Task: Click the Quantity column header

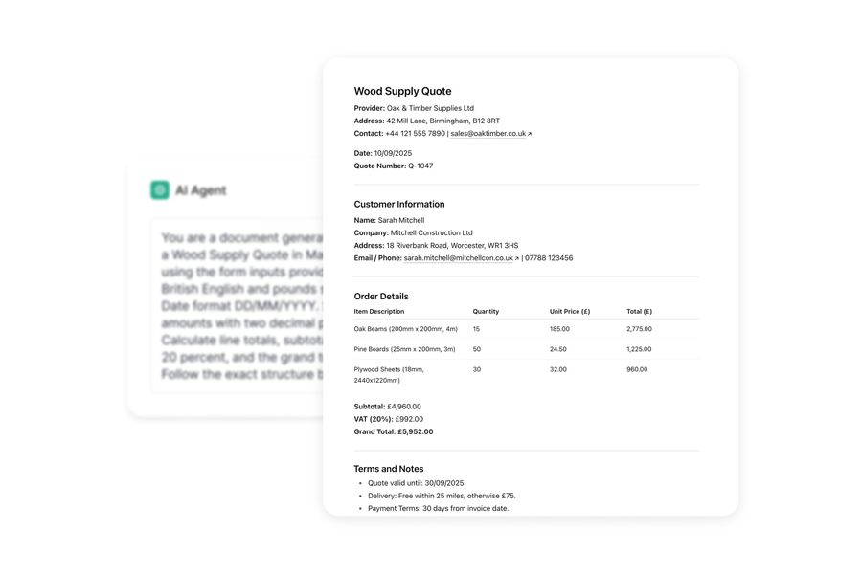Action: [486, 312]
